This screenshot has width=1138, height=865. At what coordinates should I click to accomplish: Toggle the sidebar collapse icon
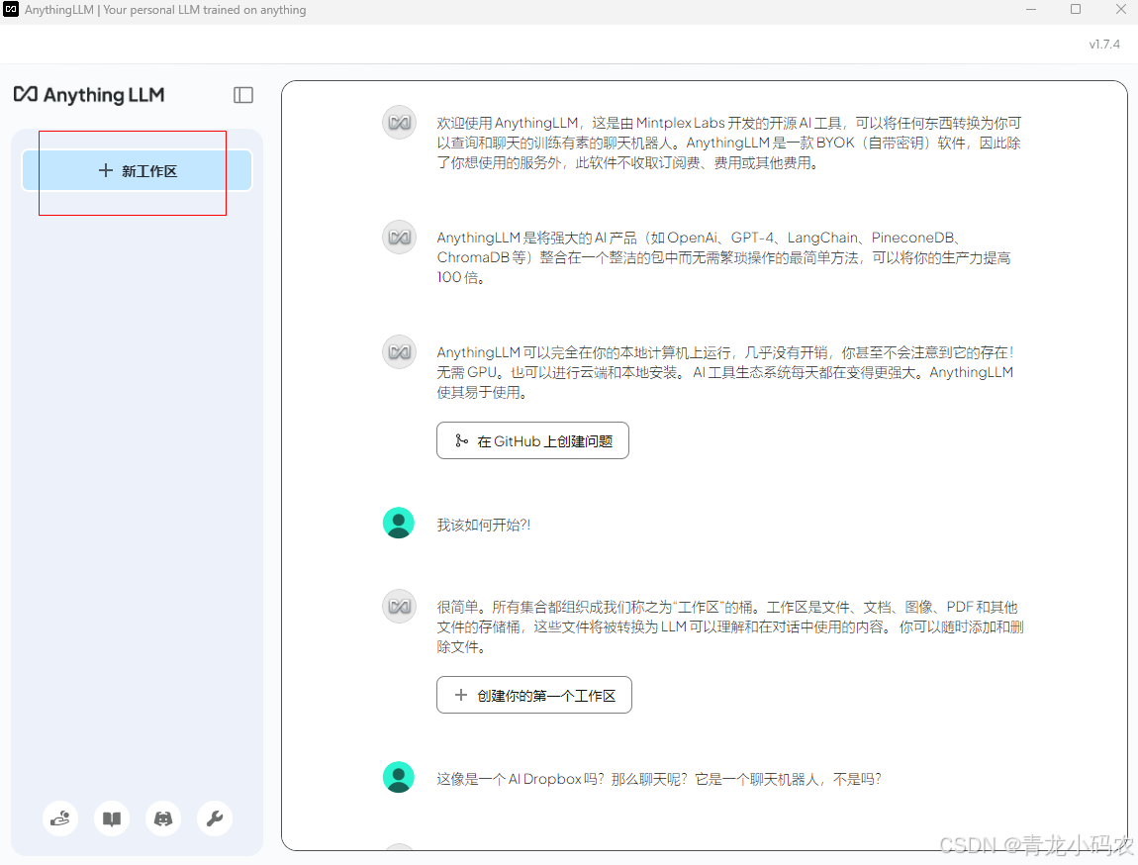tap(243, 95)
